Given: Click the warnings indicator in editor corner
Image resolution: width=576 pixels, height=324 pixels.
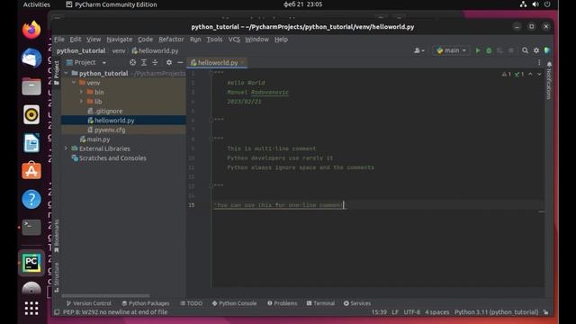Looking at the screenshot, I should [507, 74].
